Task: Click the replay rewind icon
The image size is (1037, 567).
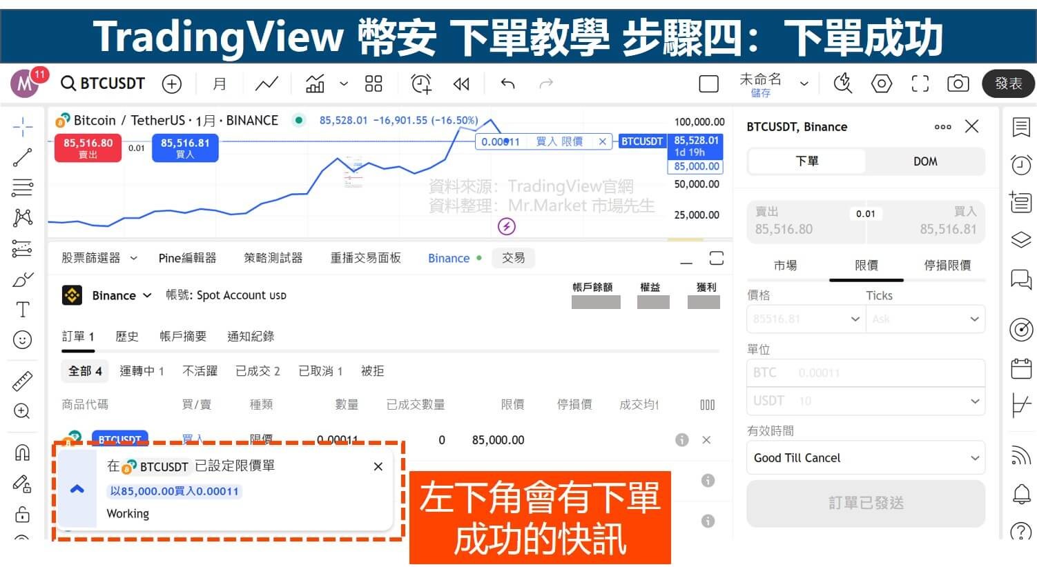Action: point(461,84)
